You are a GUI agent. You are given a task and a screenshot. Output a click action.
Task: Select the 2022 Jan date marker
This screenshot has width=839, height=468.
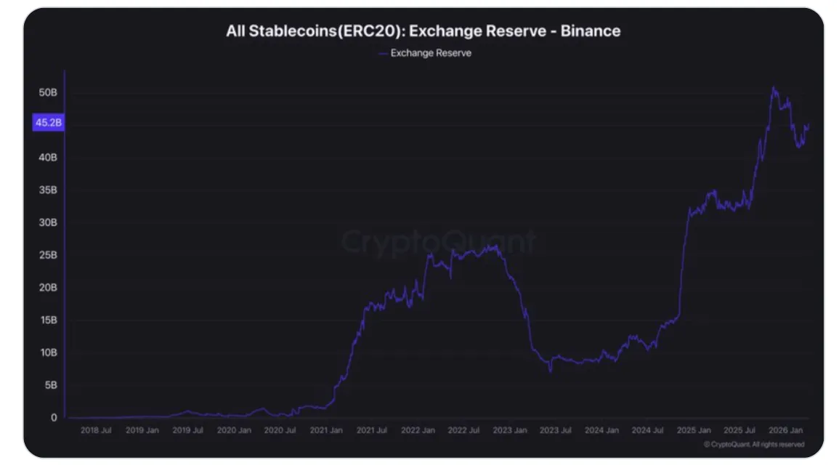[418, 430]
